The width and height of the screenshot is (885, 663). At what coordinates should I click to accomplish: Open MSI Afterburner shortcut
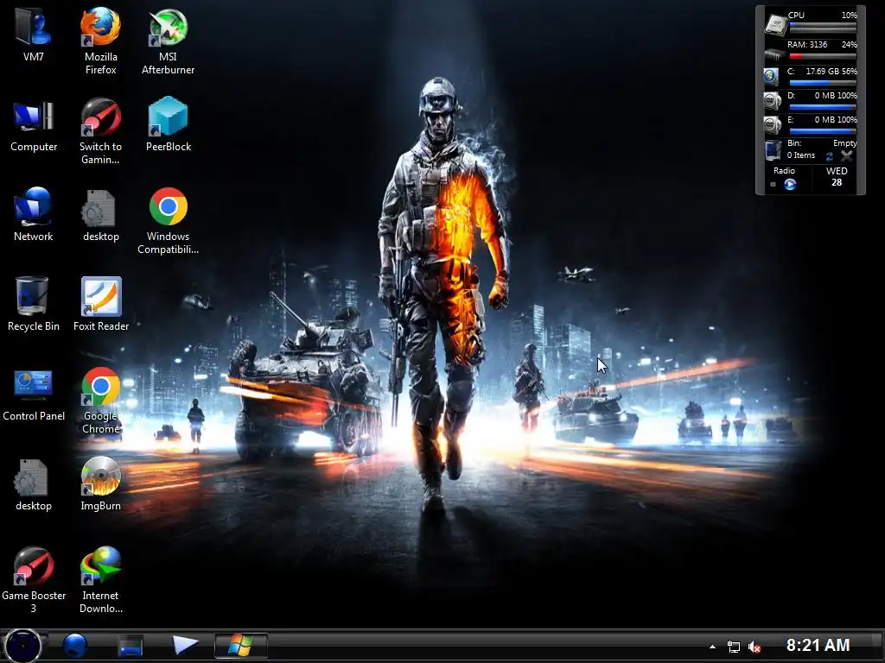tap(168, 41)
